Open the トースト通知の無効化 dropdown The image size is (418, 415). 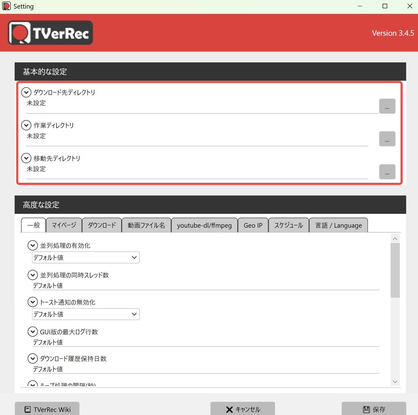click(x=86, y=314)
